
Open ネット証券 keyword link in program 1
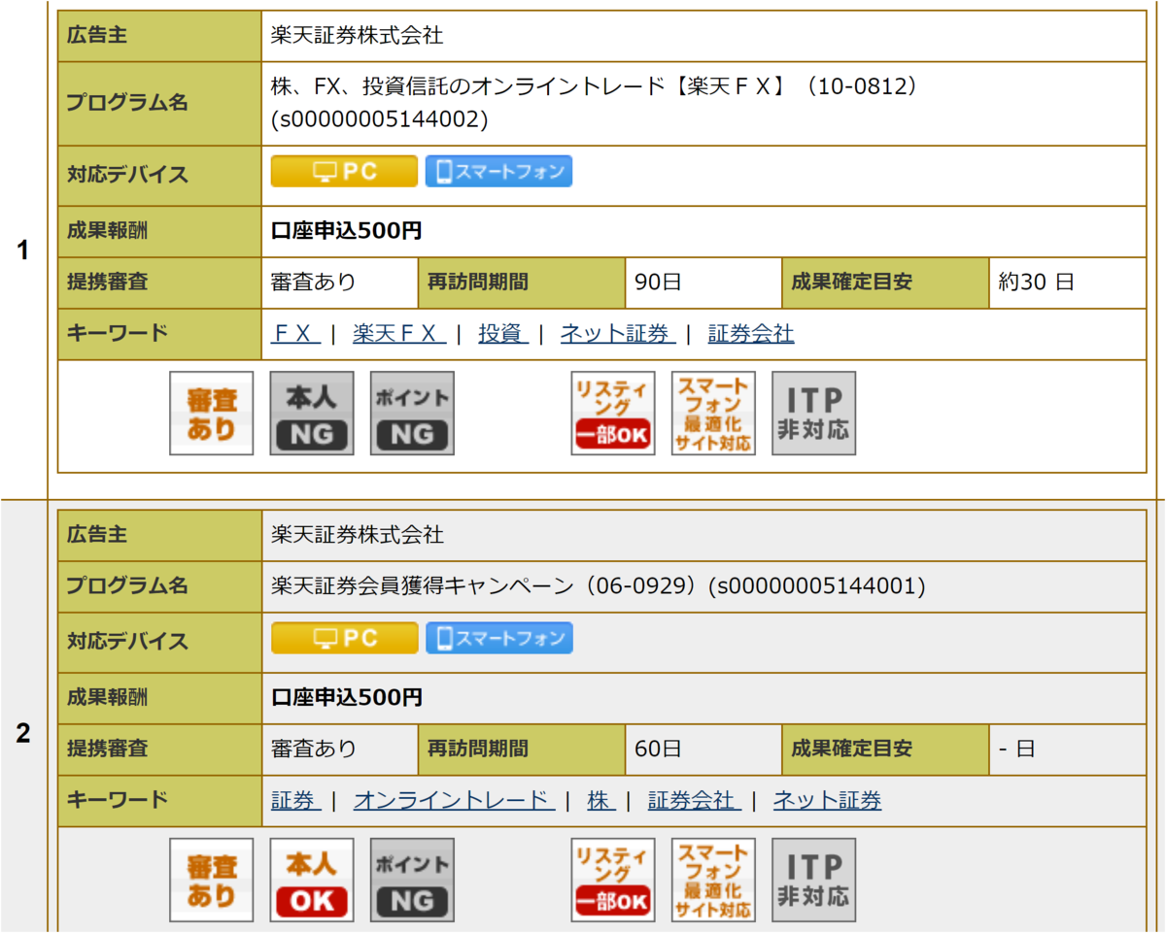pos(618,334)
